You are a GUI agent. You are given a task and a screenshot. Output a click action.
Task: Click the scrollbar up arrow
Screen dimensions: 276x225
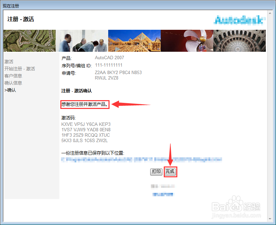[270, 13]
